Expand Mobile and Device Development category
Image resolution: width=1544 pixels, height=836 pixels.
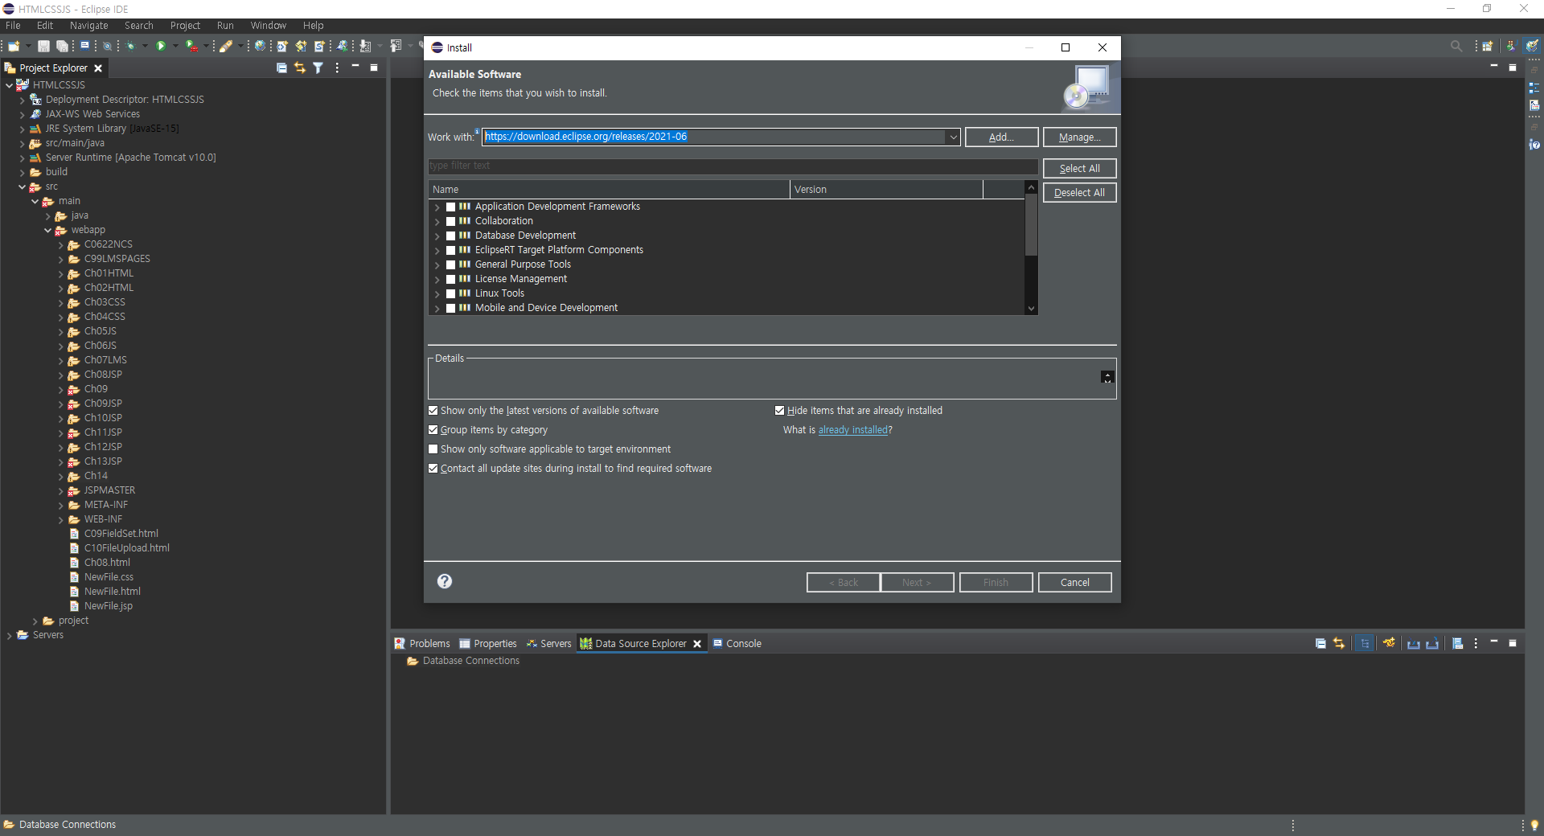click(437, 308)
